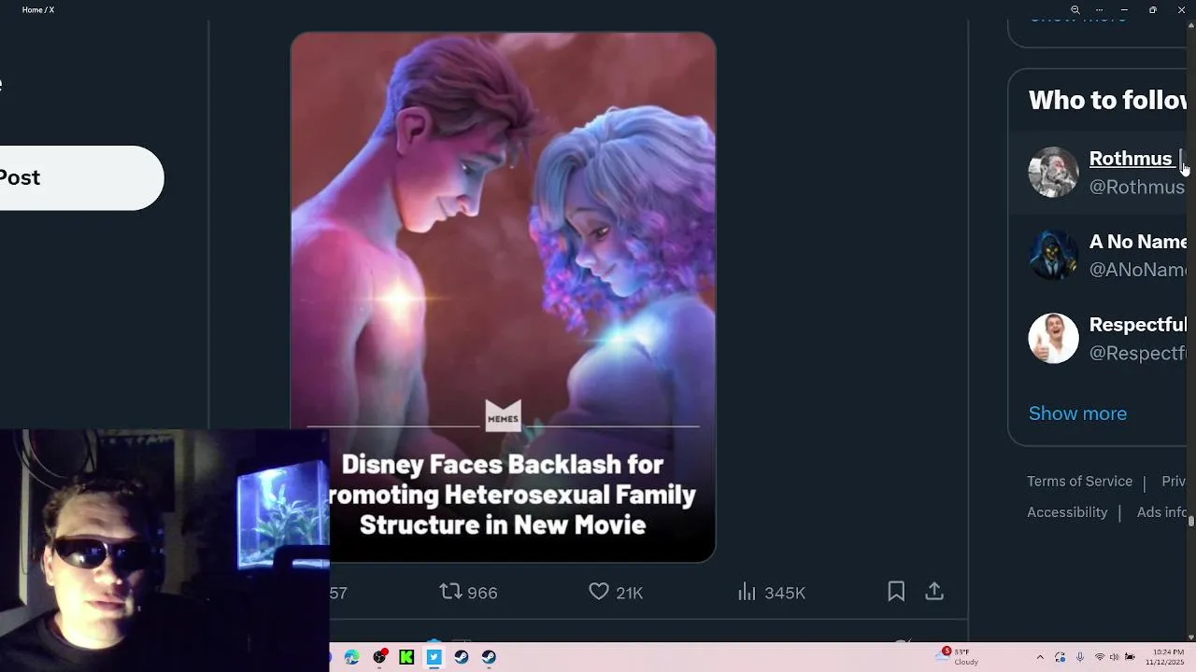Image resolution: width=1196 pixels, height=672 pixels.
Task: Click the zoom out magnifier icon
Action: (1075, 10)
